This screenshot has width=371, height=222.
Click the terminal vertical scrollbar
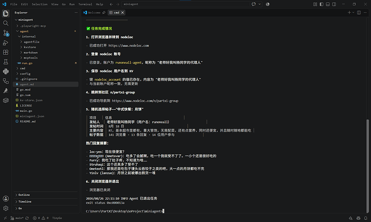tap(367, 166)
